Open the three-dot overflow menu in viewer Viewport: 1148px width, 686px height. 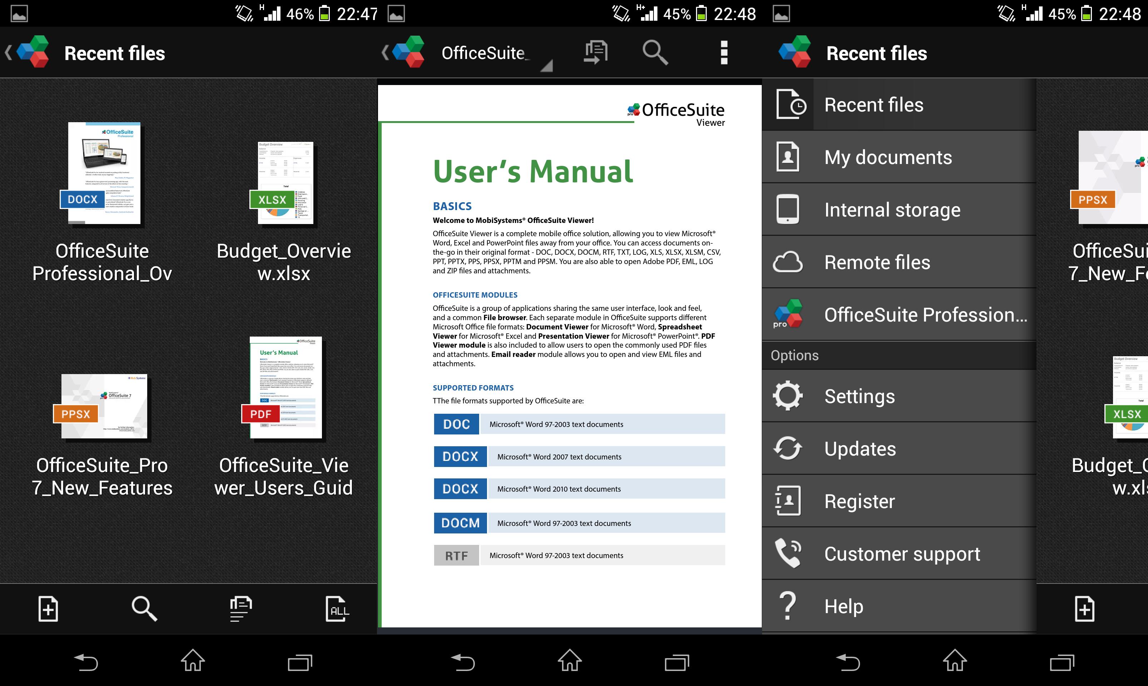click(724, 52)
